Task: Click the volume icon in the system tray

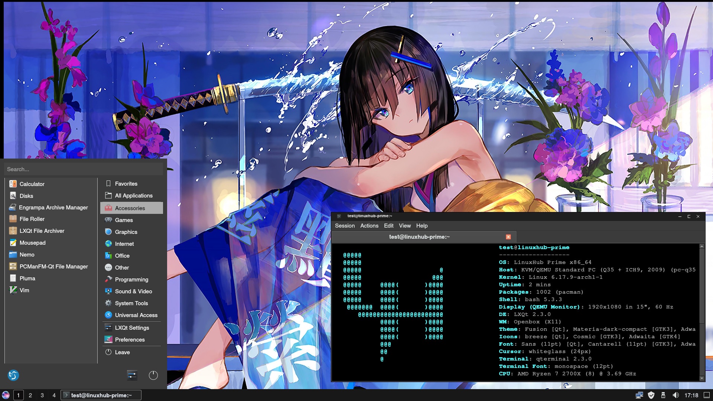Action: click(675, 395)
